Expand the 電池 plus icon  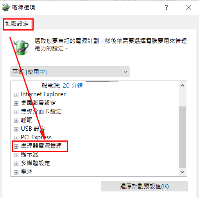[16, 172]
